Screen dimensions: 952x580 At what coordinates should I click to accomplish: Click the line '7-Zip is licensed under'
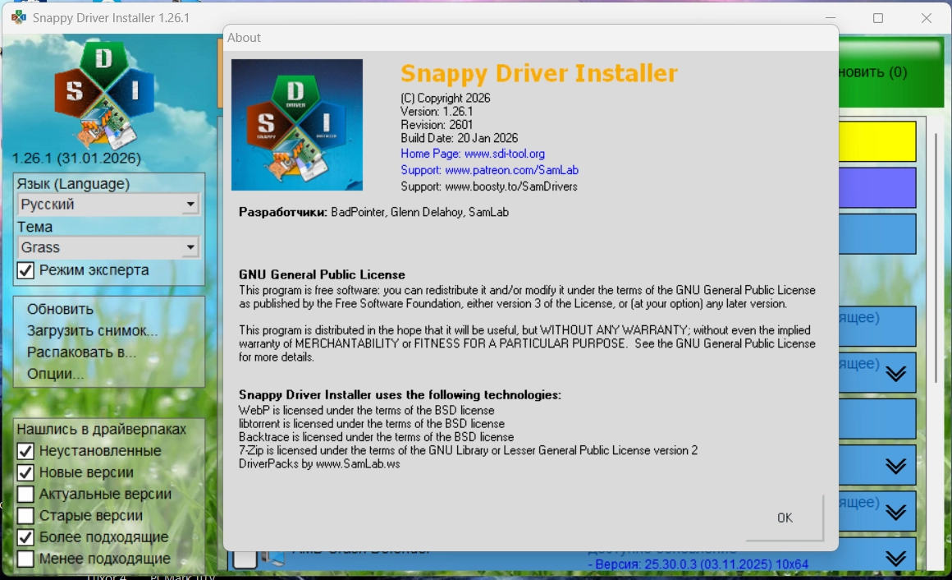pyautogui.click(x=468, y=450)
